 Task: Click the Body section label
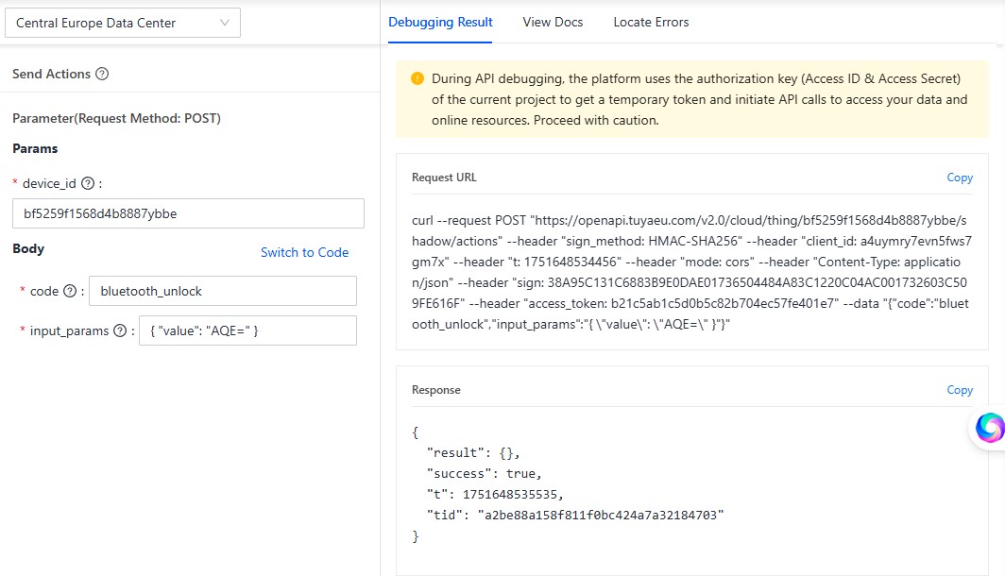coord(28,248)
